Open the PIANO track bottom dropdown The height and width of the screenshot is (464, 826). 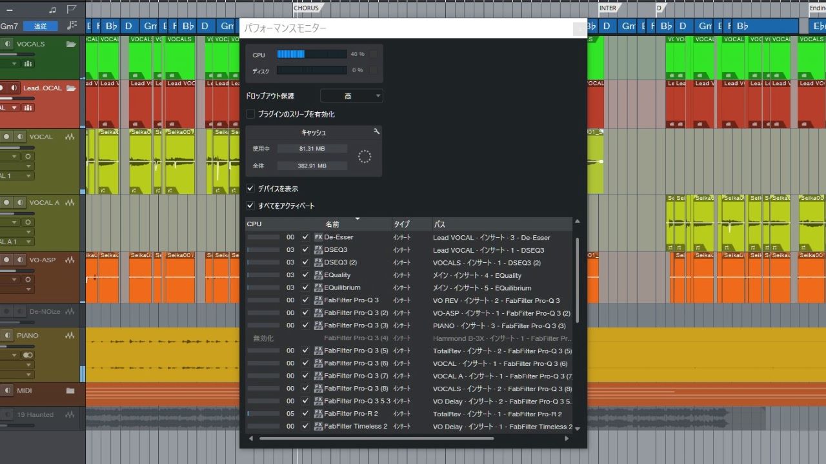17,374
